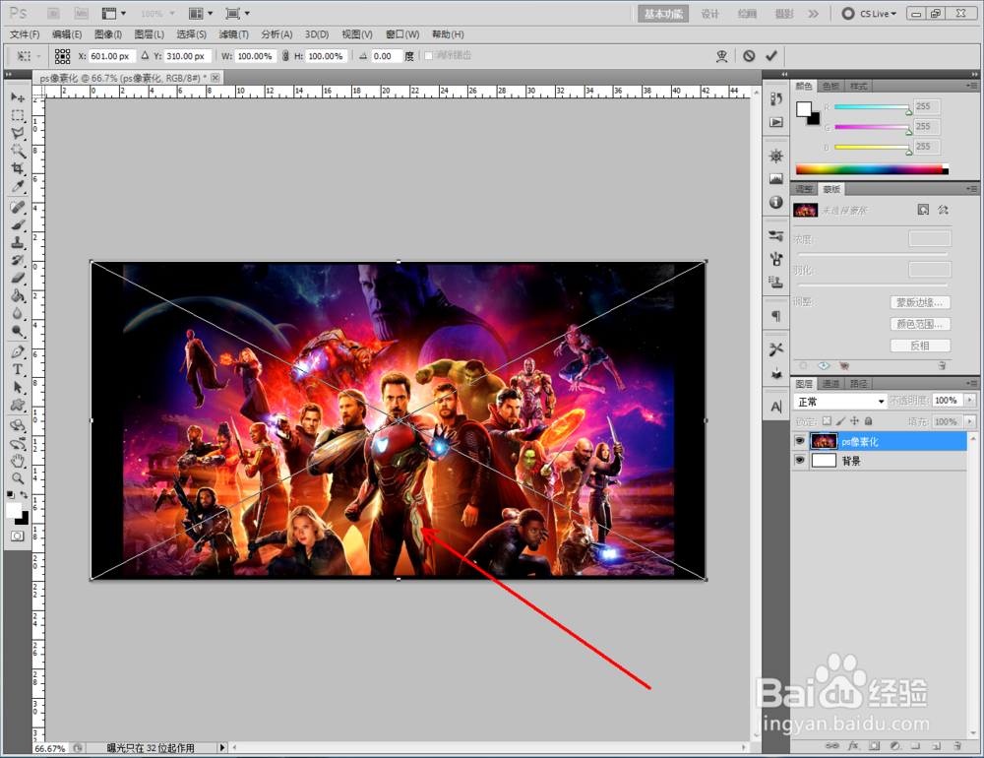Select the Path Selection tool

tap(18, 387)
